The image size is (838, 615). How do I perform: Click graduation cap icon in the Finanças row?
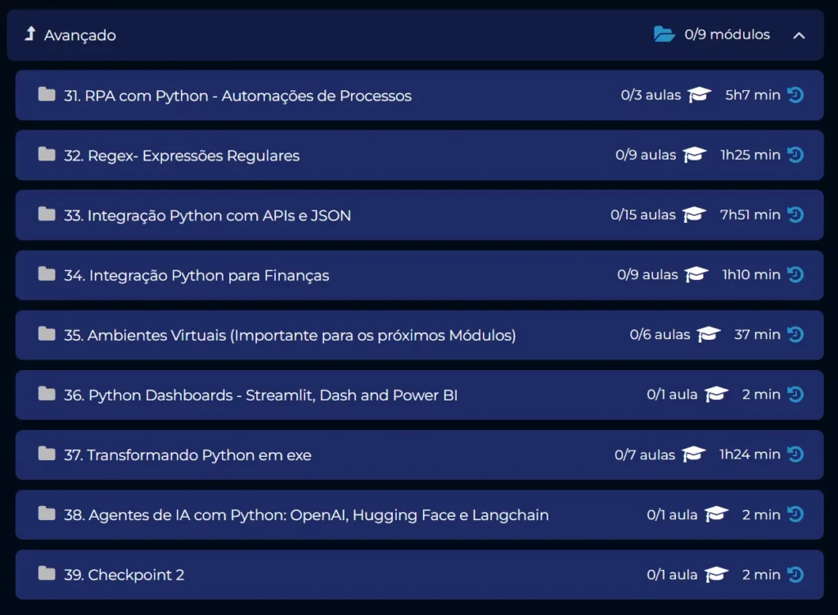tap(696, 274)
